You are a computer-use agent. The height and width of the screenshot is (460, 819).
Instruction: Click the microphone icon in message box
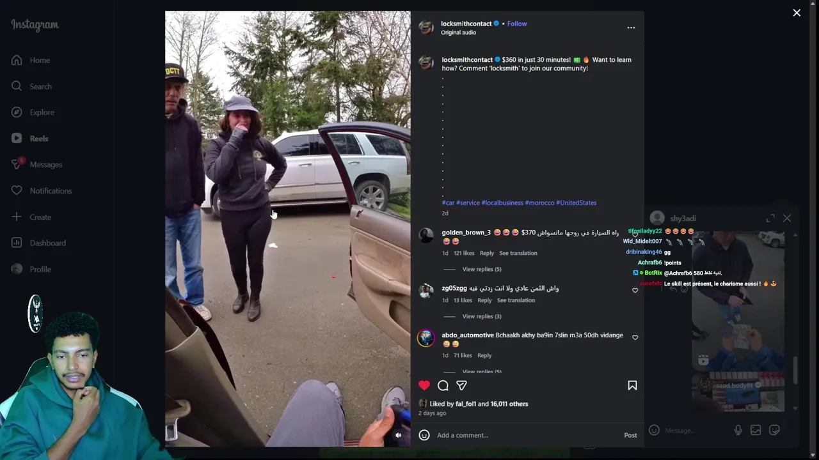(738, 430)
